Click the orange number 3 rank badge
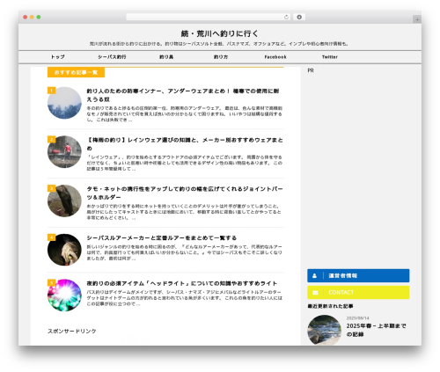440x372 pixels. [x=51, y=188]
